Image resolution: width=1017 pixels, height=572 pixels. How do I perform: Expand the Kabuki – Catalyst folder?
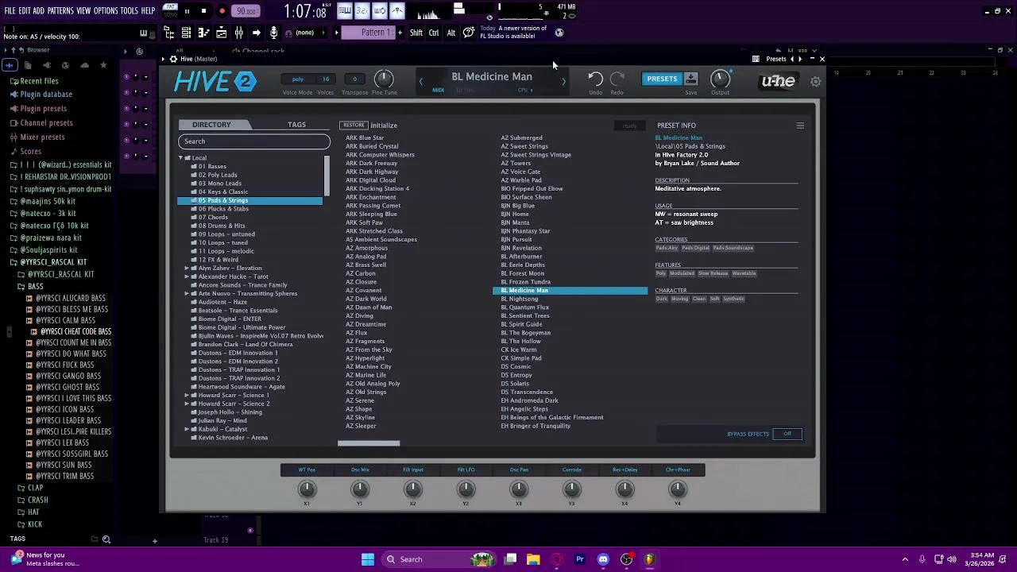point(187,429)
